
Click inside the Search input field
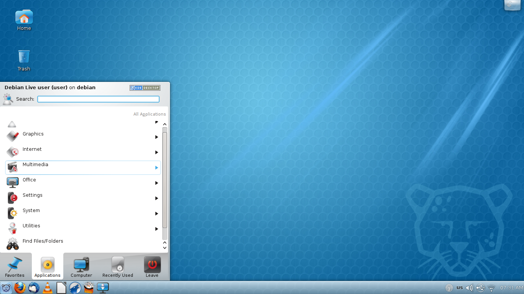click(x=98, y=99)
